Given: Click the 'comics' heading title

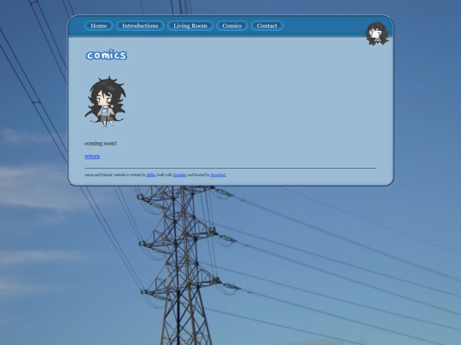Looking at the screenshot, I should 107,55.
